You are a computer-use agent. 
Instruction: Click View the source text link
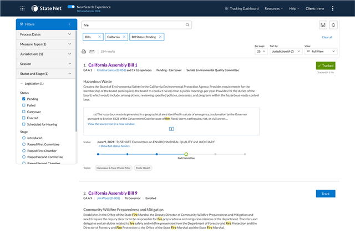[111, 124]
